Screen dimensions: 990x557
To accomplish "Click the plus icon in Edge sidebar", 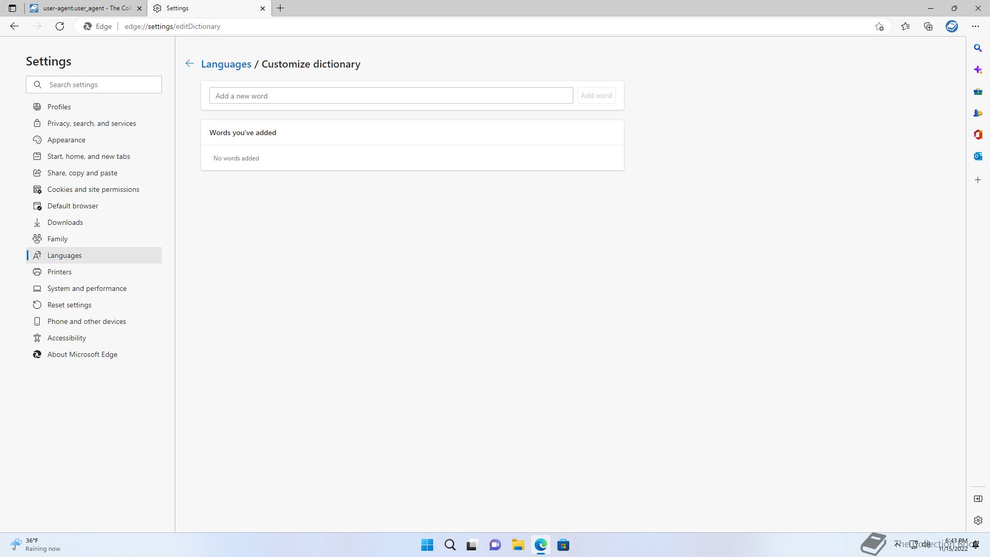I will pos(978,180).
